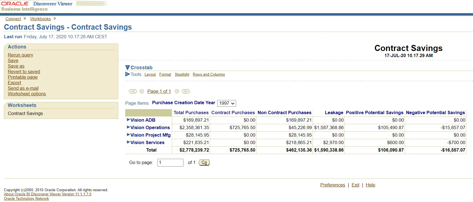This screenshot has height=202, width=473.
Task: Click Negative Potential Savings column header
Action: pyautogui.click(x=435, y=112)
